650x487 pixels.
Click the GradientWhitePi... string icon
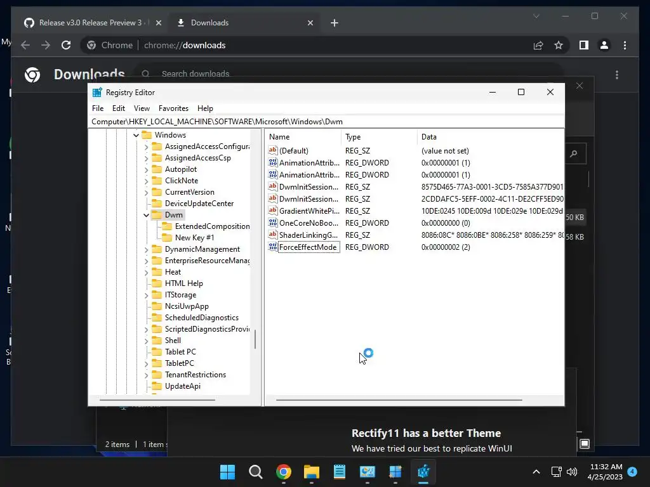(273, 211)
